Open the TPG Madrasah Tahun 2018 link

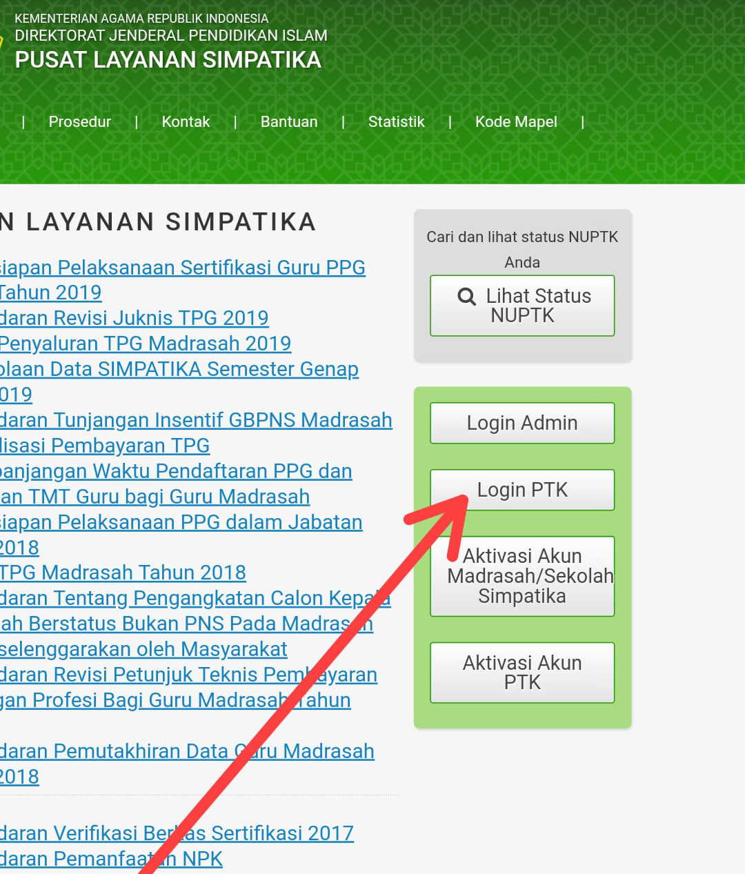point(123,573)
